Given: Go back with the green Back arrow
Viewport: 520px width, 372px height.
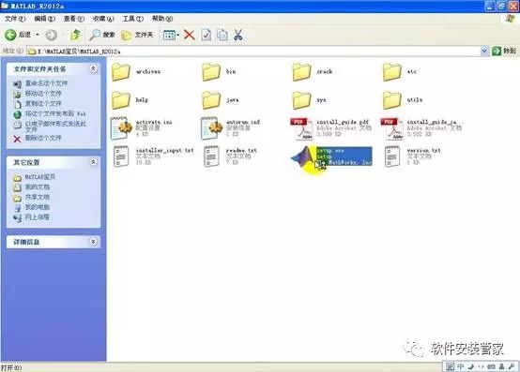Looking at the screenshot, I should pyautogui.click(x=18, y=35).
